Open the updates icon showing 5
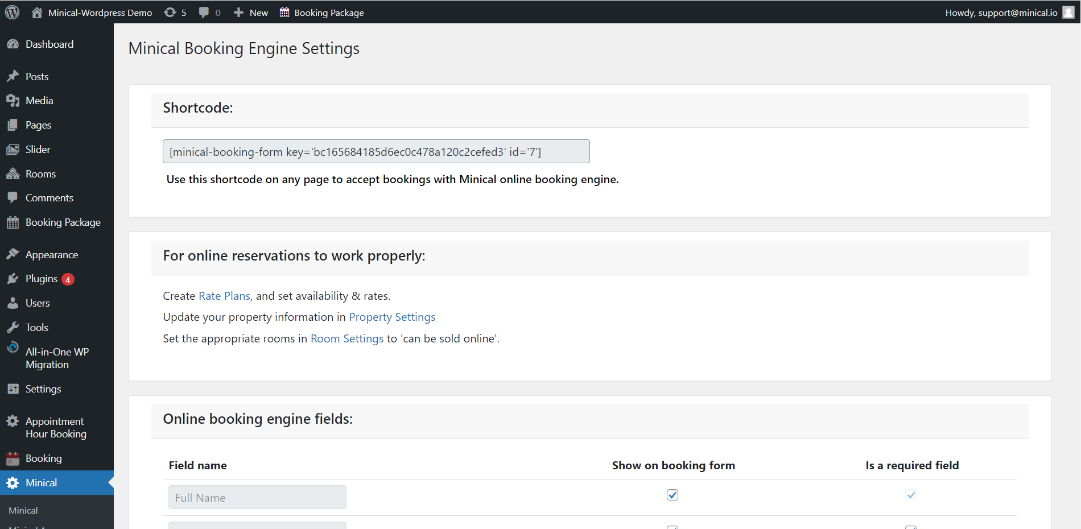Viewport: 1081px width, 529px height. coord(170,12)
